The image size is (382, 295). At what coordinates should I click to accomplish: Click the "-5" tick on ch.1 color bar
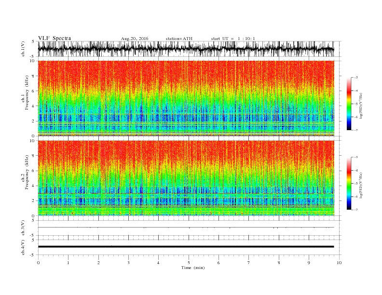356,104
